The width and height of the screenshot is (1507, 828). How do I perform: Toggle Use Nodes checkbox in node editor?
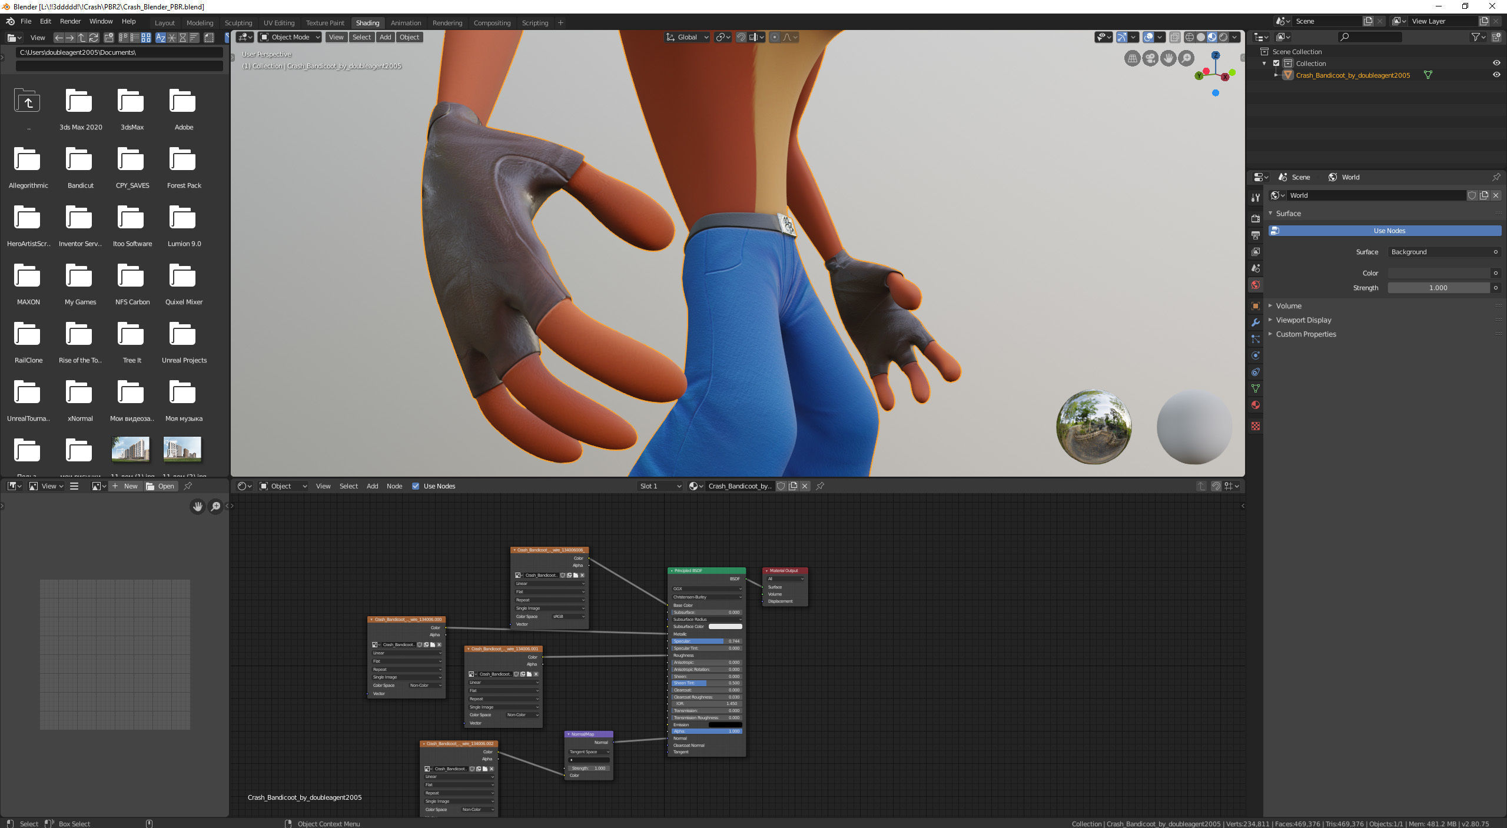416,486
